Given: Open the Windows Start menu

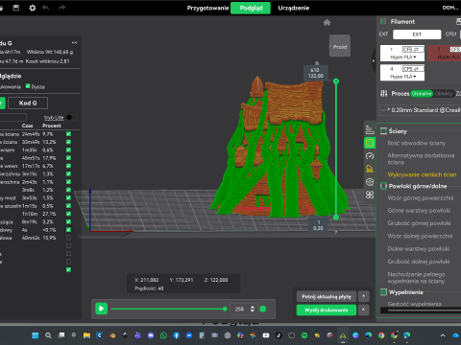Looking at the screenshot, I should tap(36, 335).
